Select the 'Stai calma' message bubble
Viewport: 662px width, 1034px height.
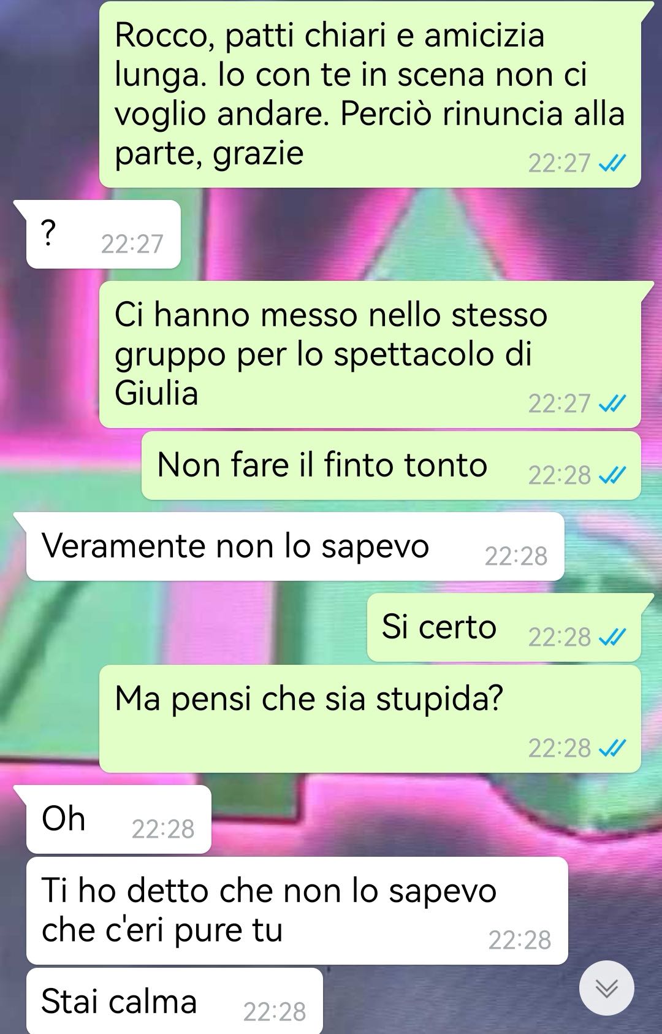pyautogui.click(x=175, y=1001)
